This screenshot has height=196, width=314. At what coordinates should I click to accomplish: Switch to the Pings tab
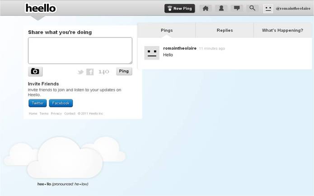[167, 30]
